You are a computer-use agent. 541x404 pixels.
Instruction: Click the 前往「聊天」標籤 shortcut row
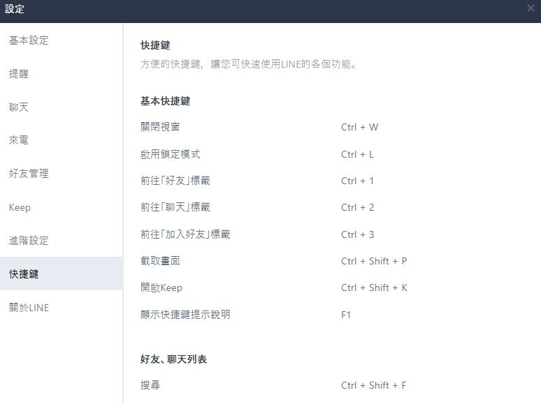(175, 207)
